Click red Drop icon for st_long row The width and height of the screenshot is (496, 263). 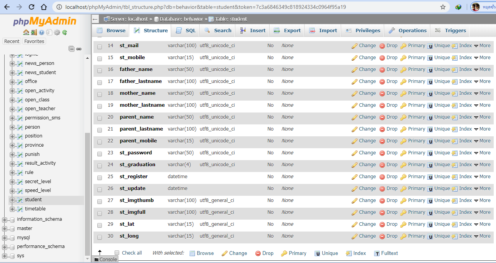click(382, 237)
